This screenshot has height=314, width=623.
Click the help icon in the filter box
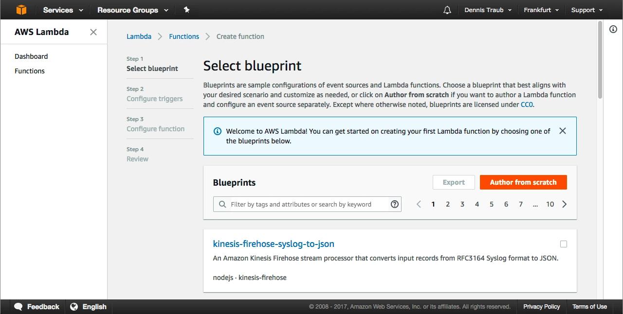pos(395,204)
